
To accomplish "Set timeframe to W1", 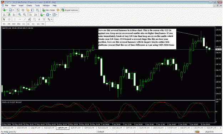I will tap(38, 24).
